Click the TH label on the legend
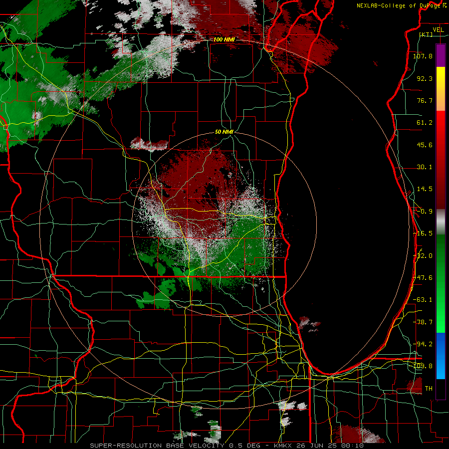449x449 pixels. coord(429,389)
